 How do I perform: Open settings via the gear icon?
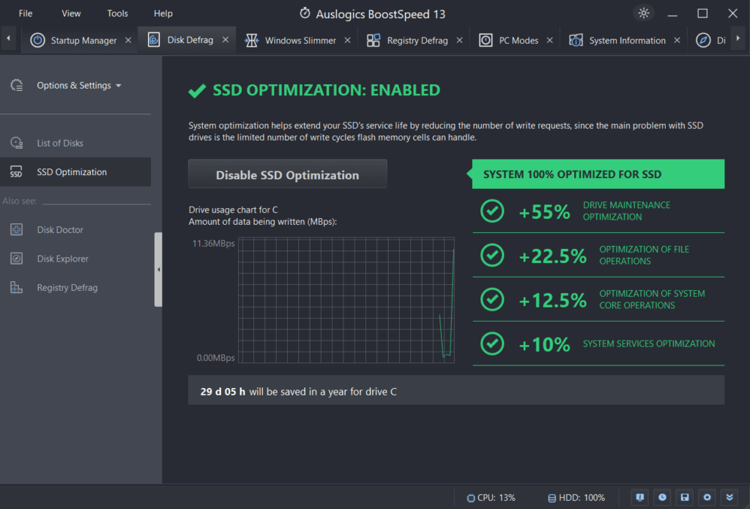(x=706, y=497)
